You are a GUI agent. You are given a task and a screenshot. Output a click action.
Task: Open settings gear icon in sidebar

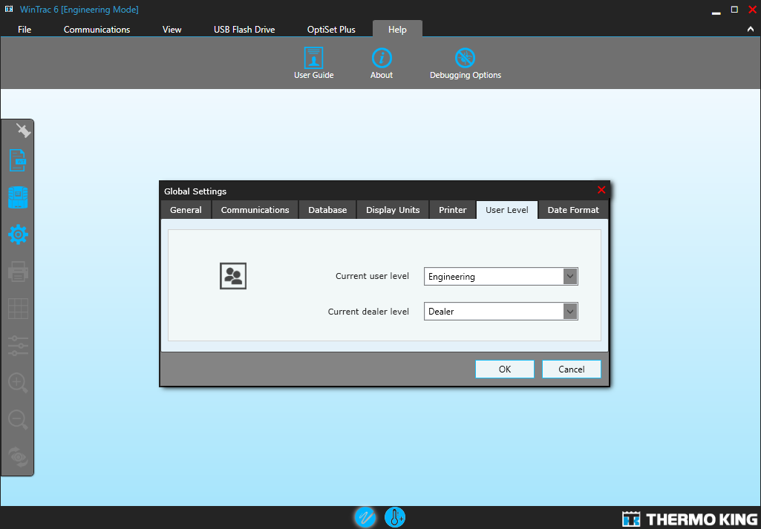point(18,235)
